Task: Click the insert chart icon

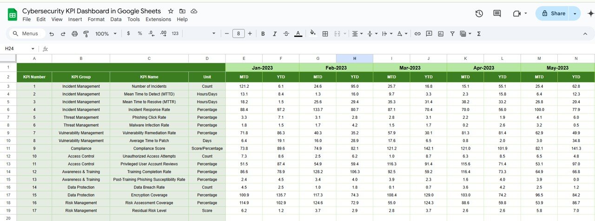Action: (441, 33)
